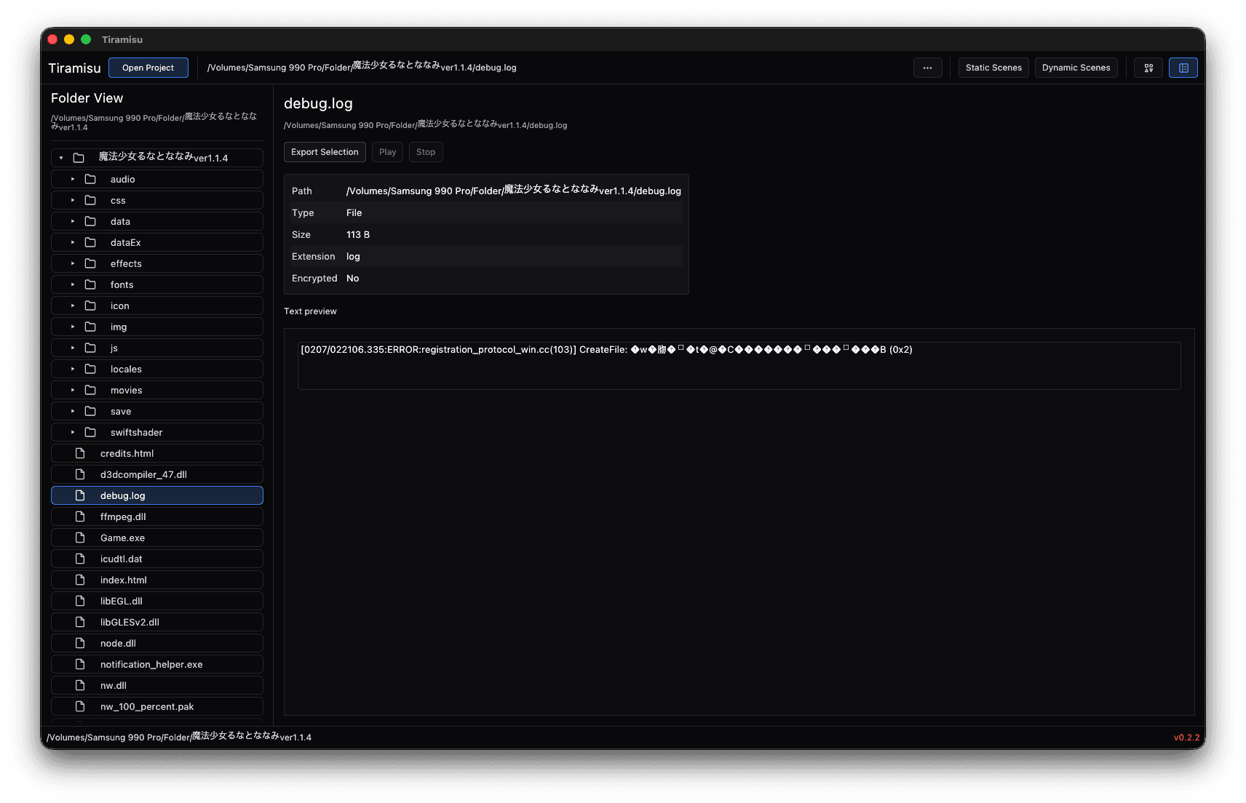This screenshot has height=803, width=1246.
Task: Select nw_100_percent.pak file
Action: pos(157,706)
